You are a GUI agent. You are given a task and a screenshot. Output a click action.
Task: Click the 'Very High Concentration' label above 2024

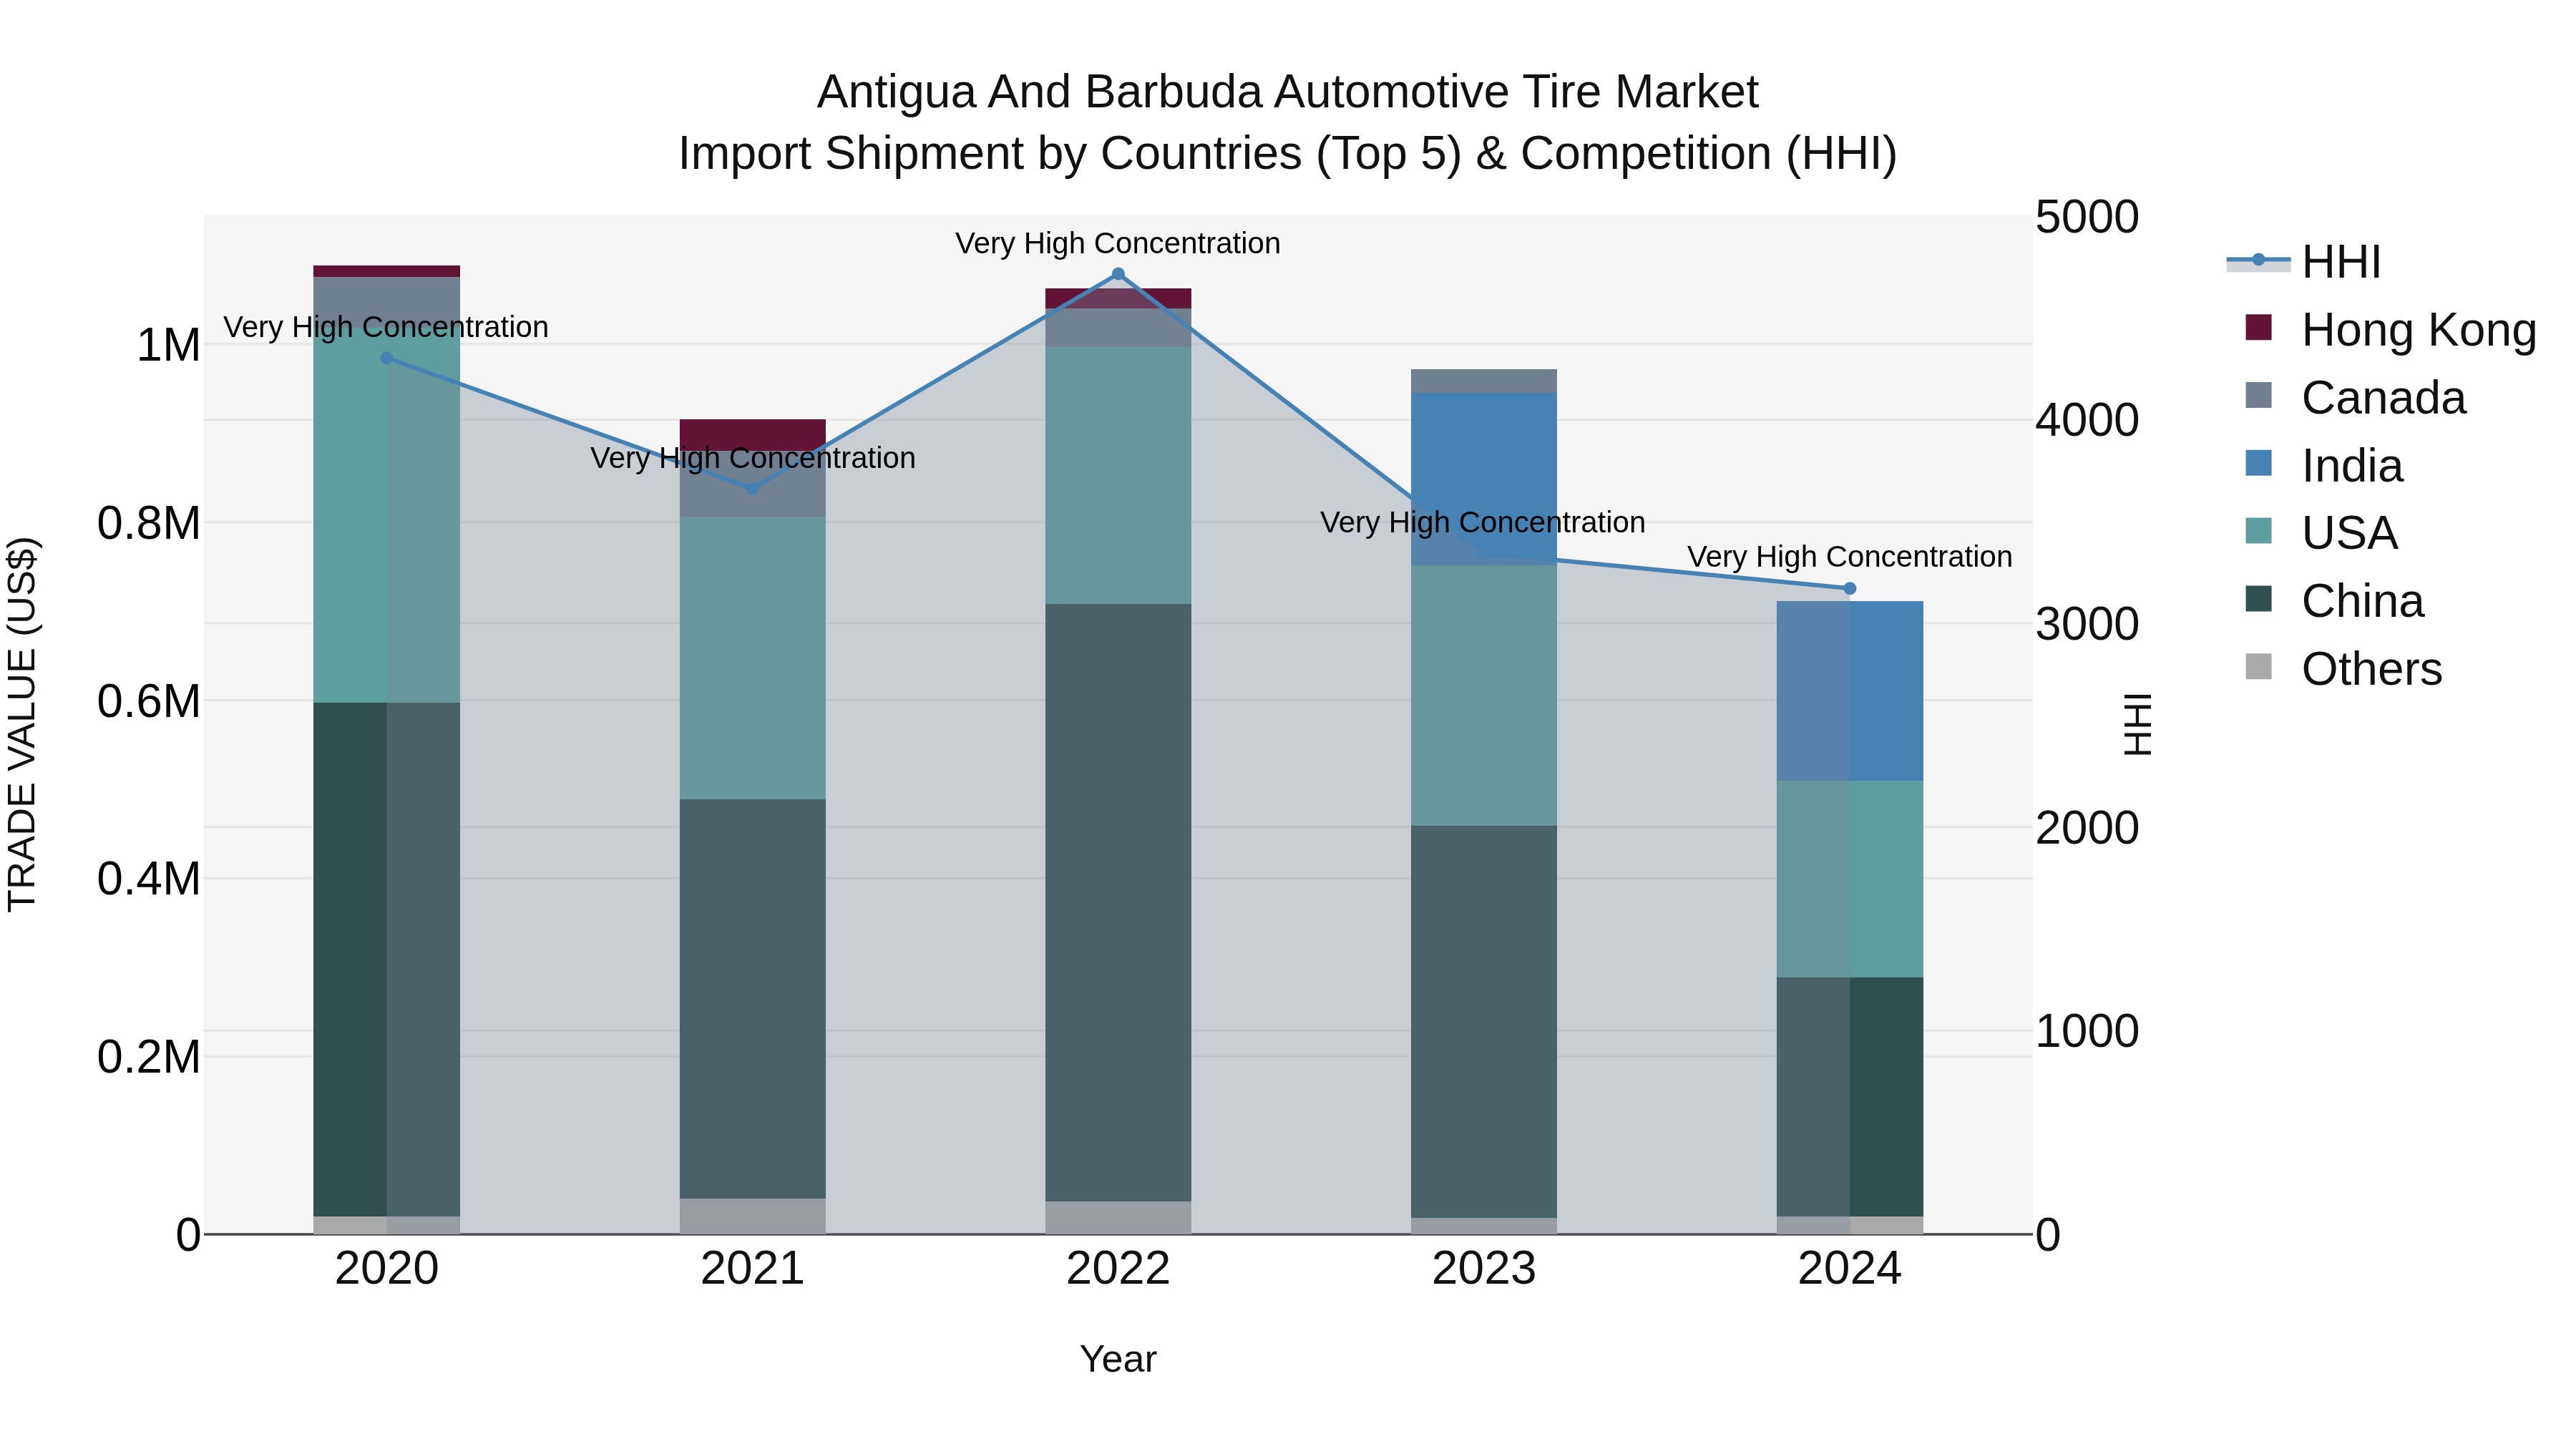1850,557
